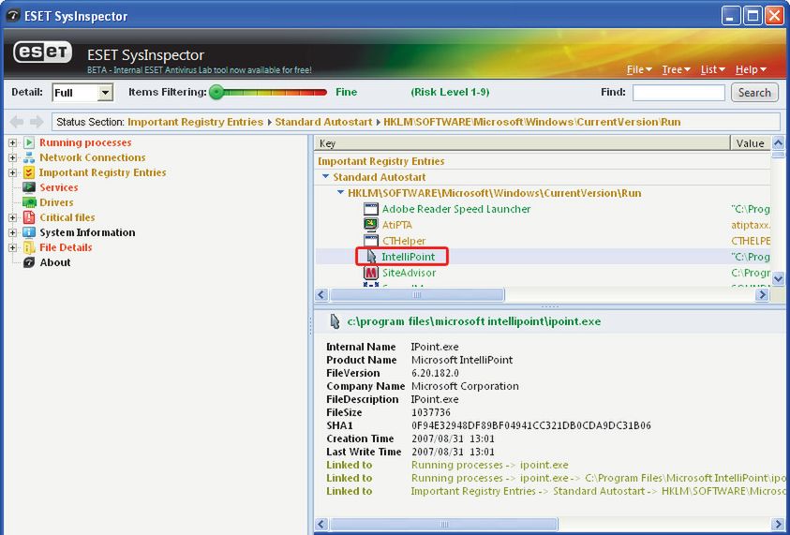Follow the Important Registry Entries linked-to link

click(598, 491)
